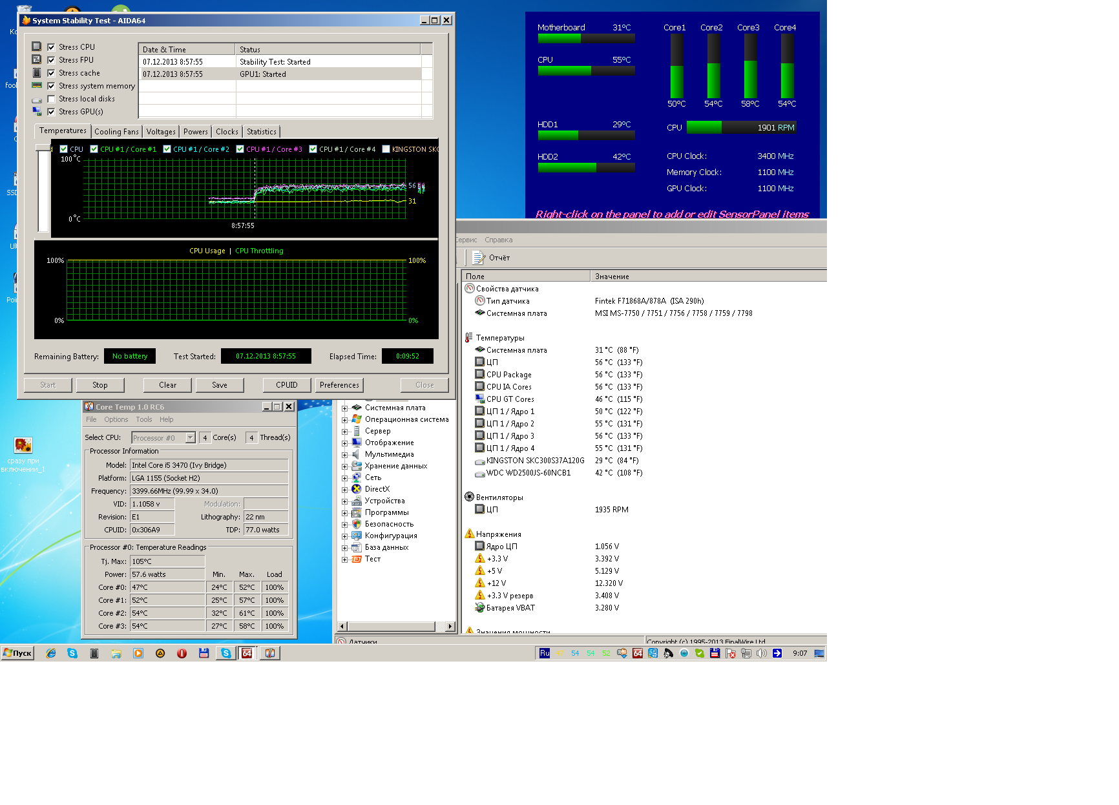Expand the DirectX tree node
Viewport: 1119px width, 805px height.
[x=344, y=490]
